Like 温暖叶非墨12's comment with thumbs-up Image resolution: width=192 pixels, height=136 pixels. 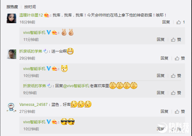tap(181, 22)
